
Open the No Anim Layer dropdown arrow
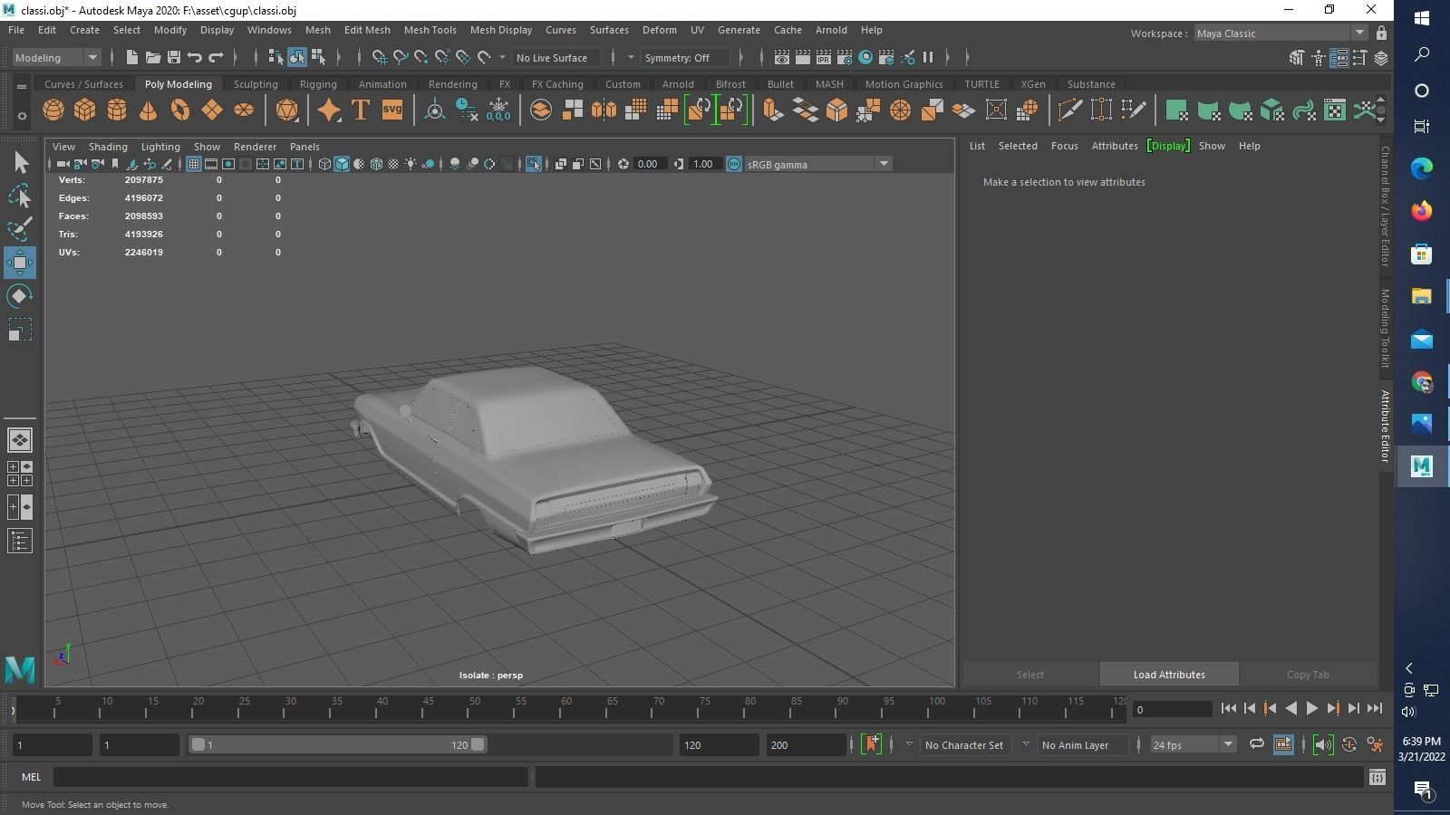coord(1026,744)
